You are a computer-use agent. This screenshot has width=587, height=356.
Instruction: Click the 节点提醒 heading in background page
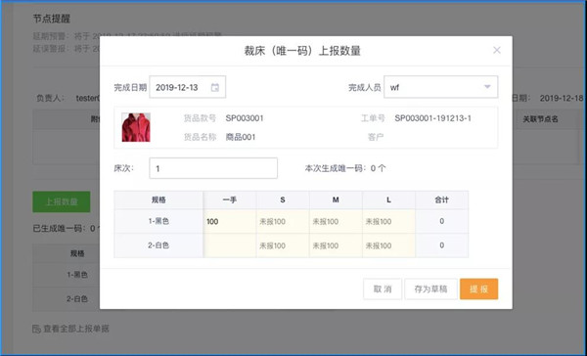51,19
